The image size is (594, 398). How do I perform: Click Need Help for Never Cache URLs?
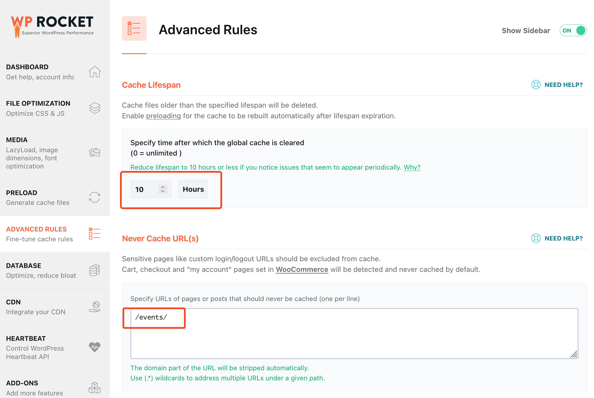(x=557, y=238)
